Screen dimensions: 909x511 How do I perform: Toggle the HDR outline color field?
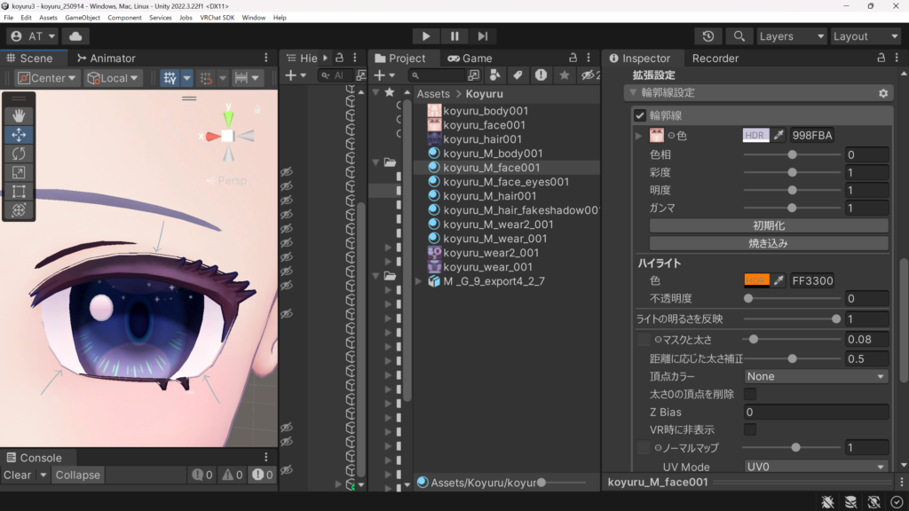coord(755,135)
